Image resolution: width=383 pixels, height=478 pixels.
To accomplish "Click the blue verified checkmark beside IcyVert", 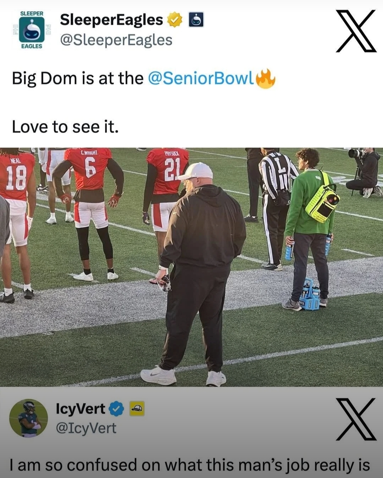I will click(116, 409).
